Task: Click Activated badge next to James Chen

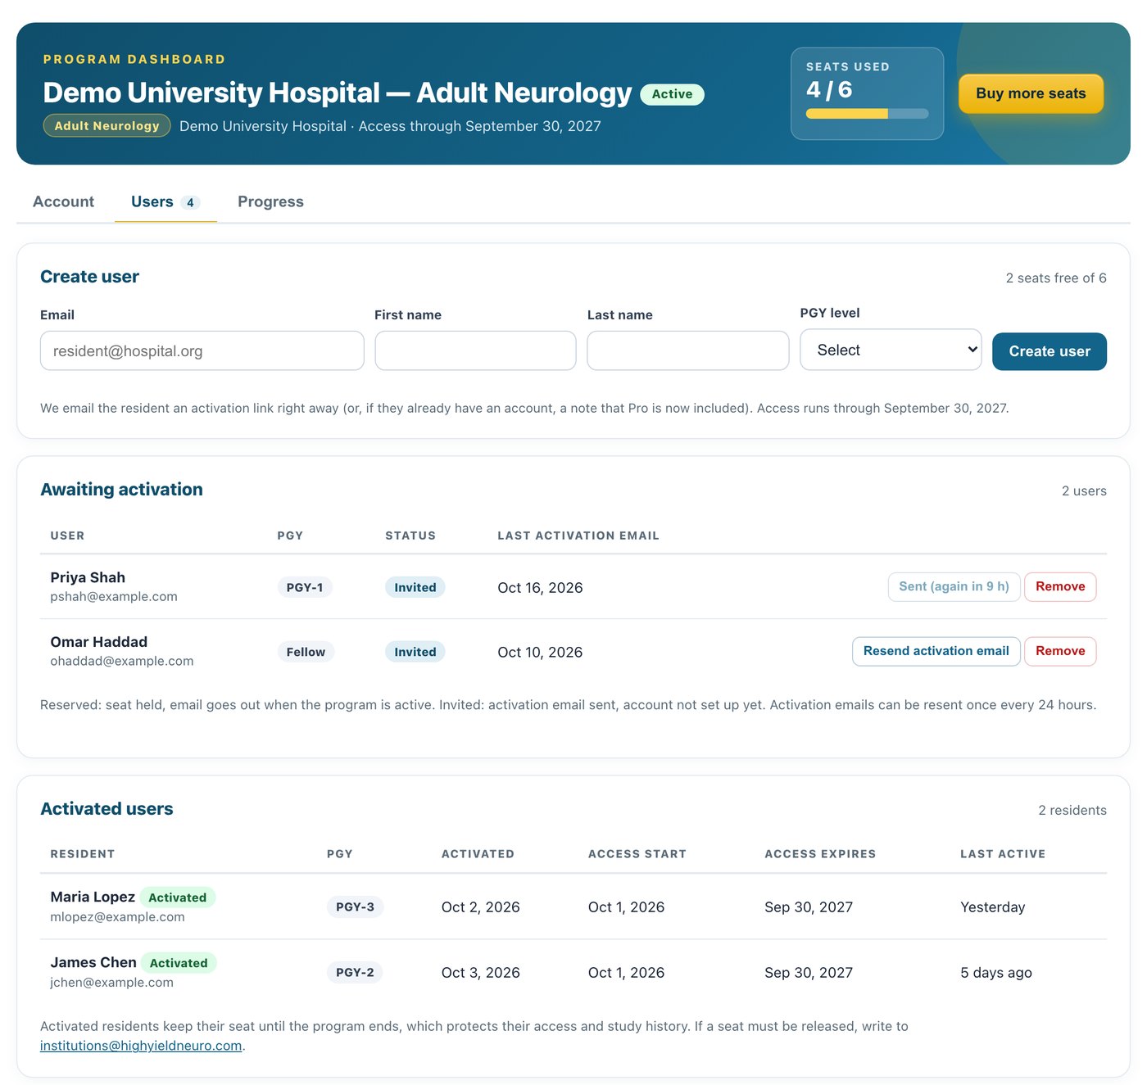Action: 179,963
